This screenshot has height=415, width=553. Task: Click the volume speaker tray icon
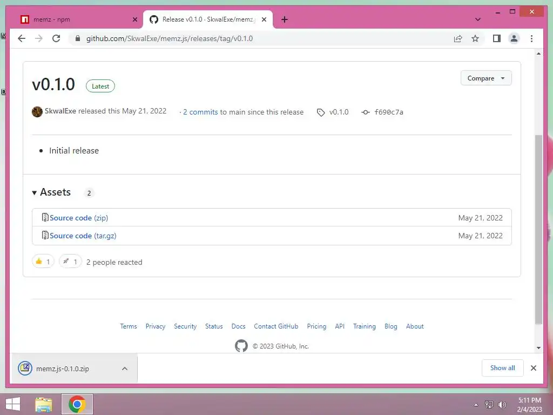[x=502, y=405]
